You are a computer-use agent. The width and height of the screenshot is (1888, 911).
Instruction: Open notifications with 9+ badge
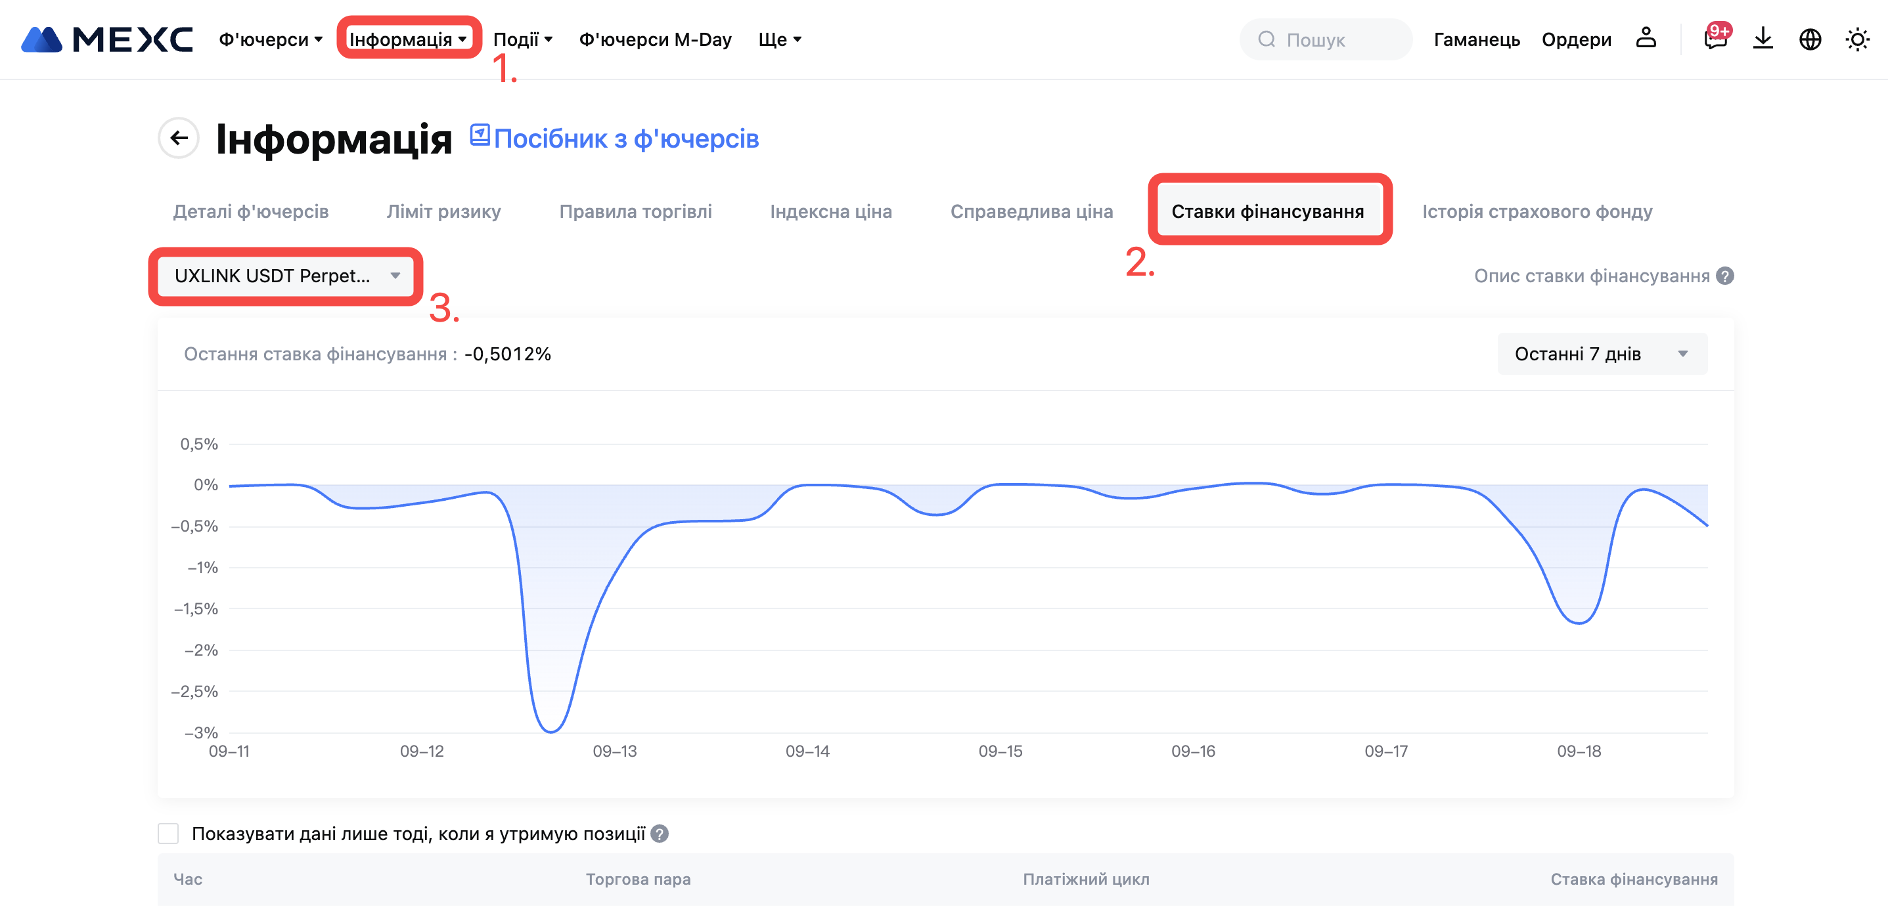pyautogui.click(x=1715, y=38)
